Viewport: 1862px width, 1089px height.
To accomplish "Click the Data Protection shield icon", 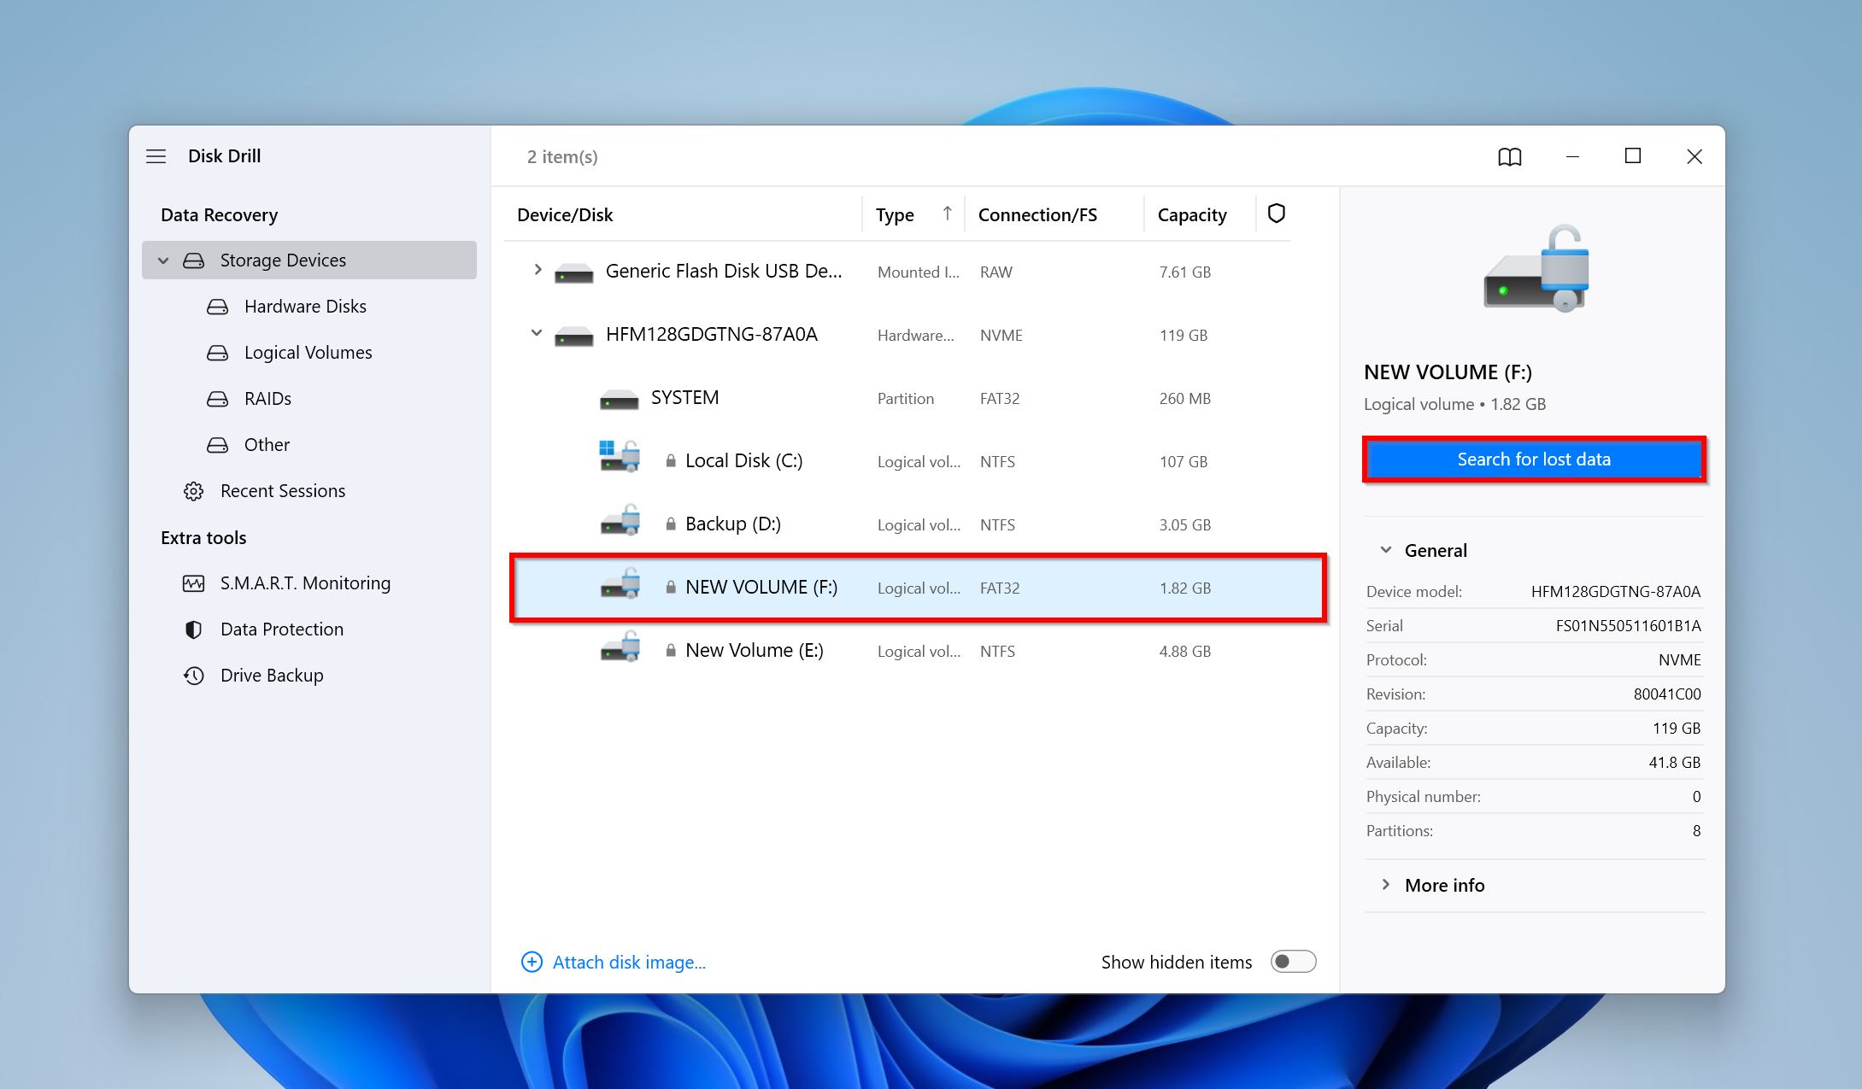I will [194, 629].
